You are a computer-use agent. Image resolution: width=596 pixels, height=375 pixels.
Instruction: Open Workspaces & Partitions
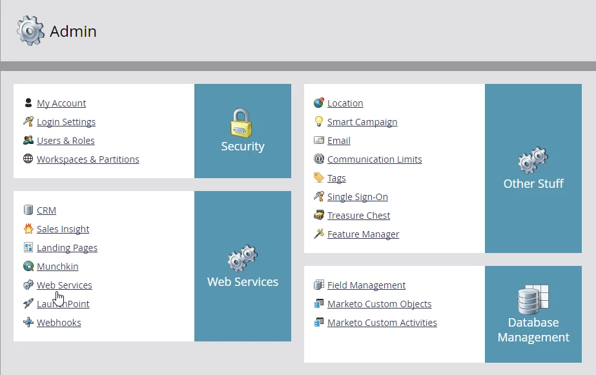tap(88, 159)
